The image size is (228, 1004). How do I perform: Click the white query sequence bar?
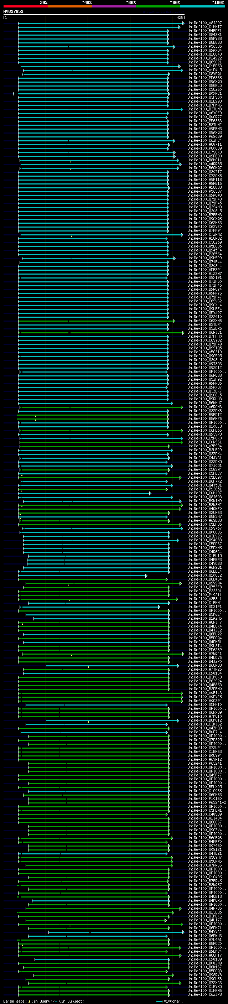pos(94,15)
